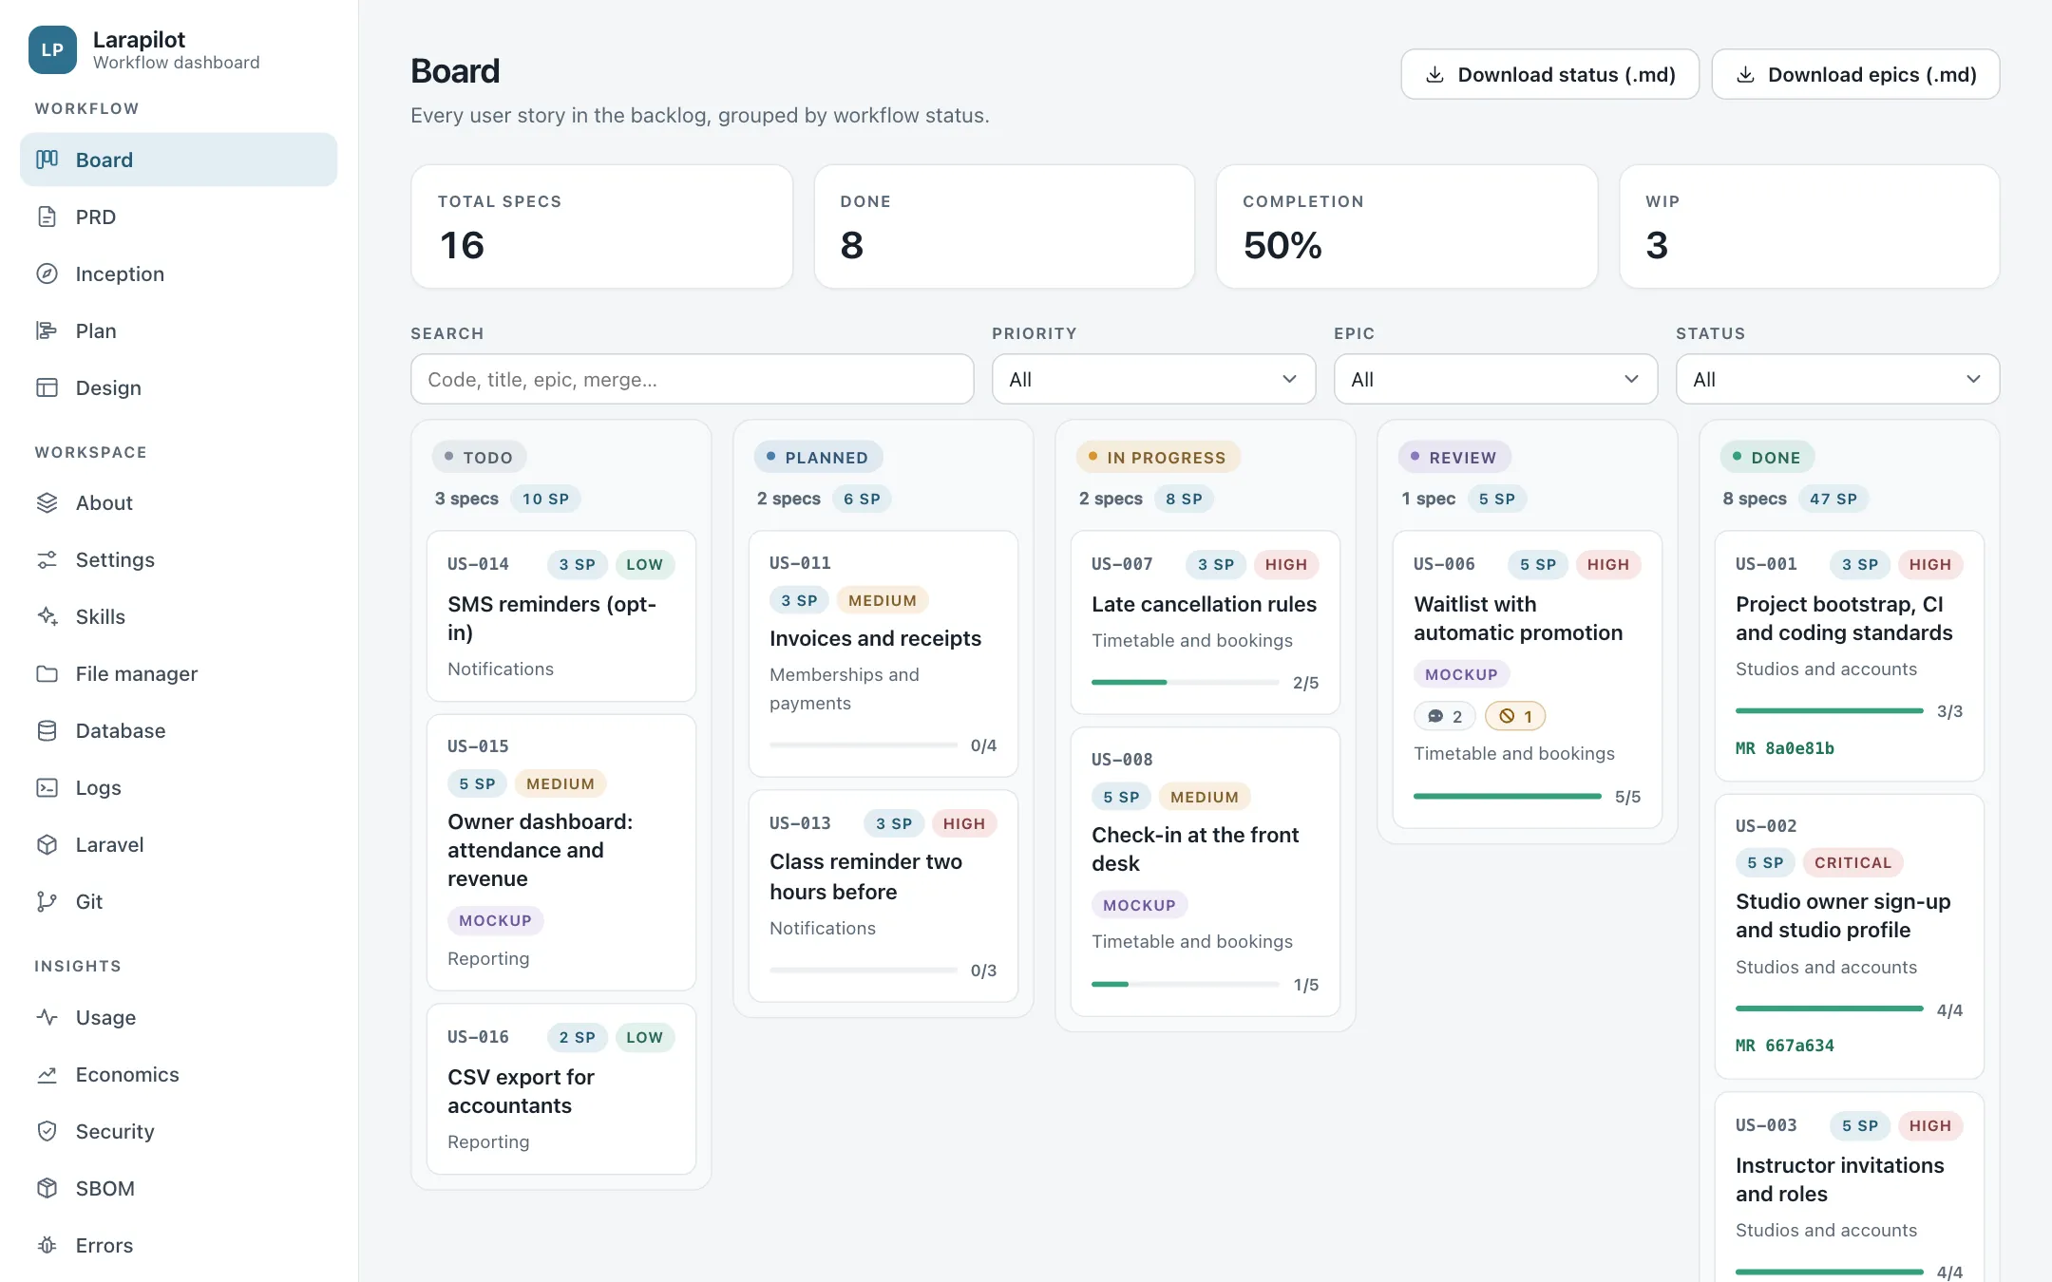Click the Usage activity icon
This screenshot has width=2052, height=1282.
tap(47, 1017)
